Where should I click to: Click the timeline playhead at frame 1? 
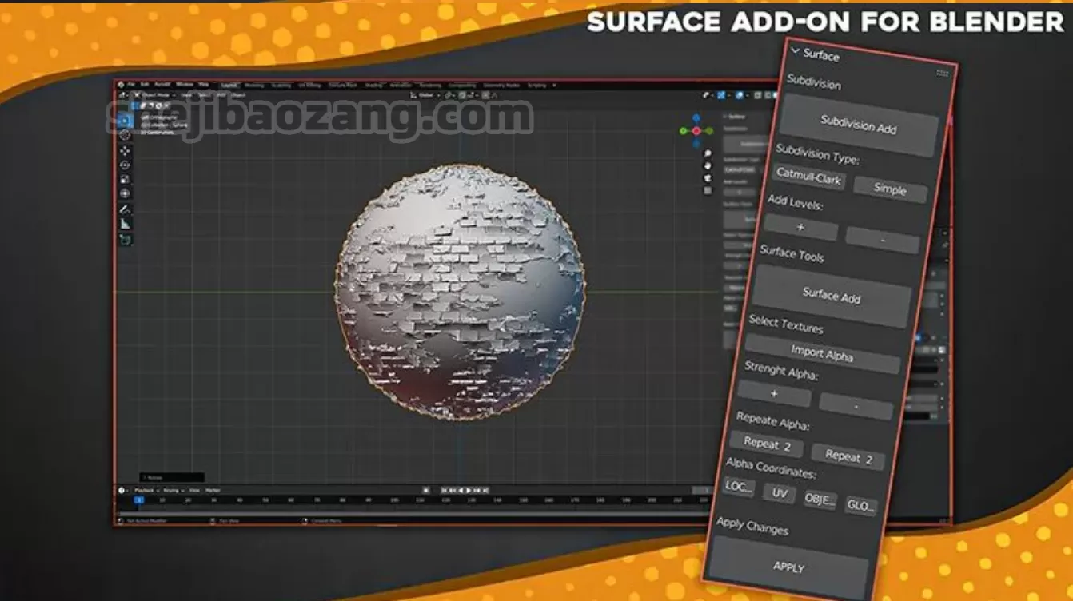click(138, 500)
